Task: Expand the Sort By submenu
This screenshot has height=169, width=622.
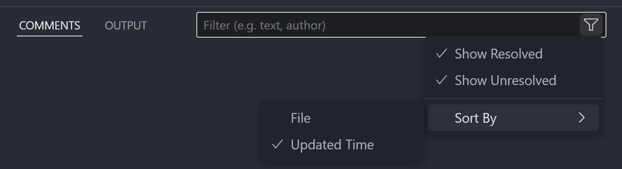Action: [513, 118]
